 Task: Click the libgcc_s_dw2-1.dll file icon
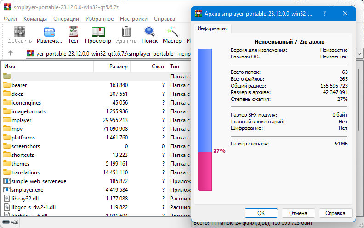(x=7, y=207)
